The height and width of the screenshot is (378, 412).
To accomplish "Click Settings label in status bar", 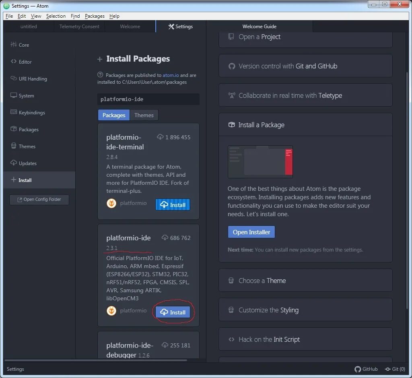I will point(15,369).
